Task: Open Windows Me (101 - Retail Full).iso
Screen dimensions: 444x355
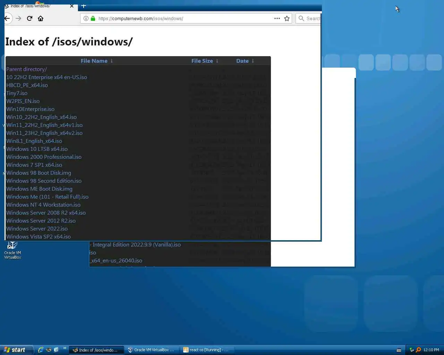Action: [47, 197]
